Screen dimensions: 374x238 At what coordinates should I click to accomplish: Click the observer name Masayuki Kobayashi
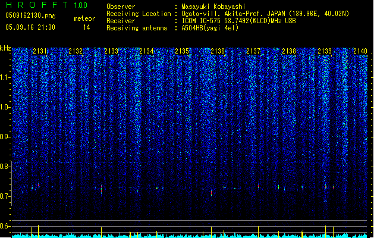(x=213, y=7)
